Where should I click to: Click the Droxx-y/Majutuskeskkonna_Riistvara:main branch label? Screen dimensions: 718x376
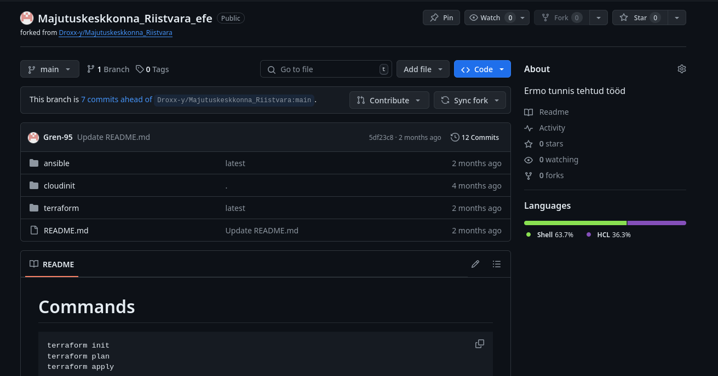click(234, 100)
